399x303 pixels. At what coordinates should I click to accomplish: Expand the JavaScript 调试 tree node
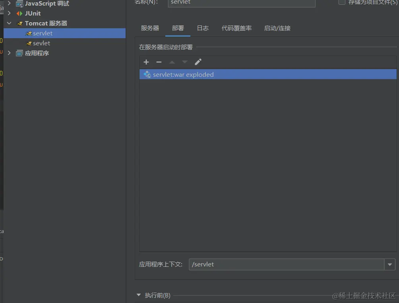pyautogui.click(x=9, y=3)
